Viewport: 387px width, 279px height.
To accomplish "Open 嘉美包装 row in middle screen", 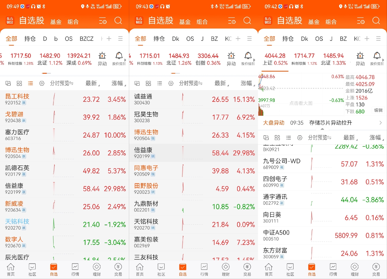I will [x=193, y=242].
